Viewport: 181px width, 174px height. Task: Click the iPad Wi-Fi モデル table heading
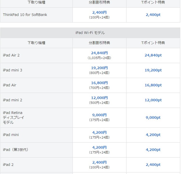(90, 33)
